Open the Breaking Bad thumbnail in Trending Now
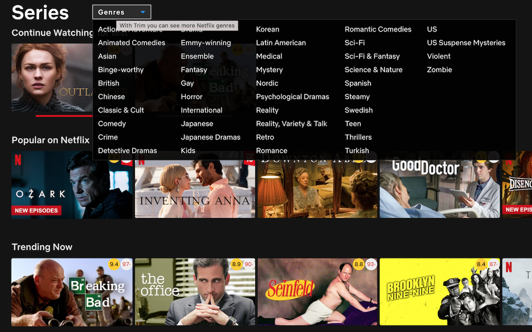532x332 pixels. [x=72, y=292]
